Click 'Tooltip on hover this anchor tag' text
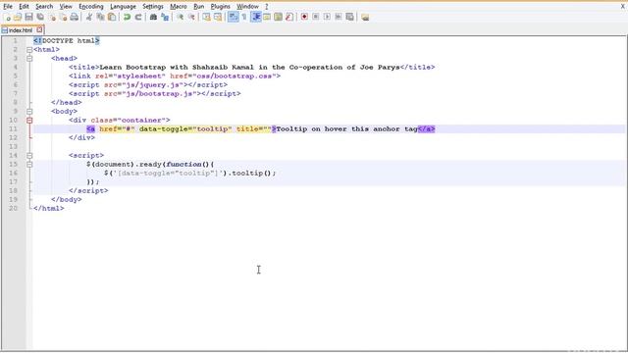The height and width of the screenshot is (353, 628). pyautogui.click(x=346, y=128)
